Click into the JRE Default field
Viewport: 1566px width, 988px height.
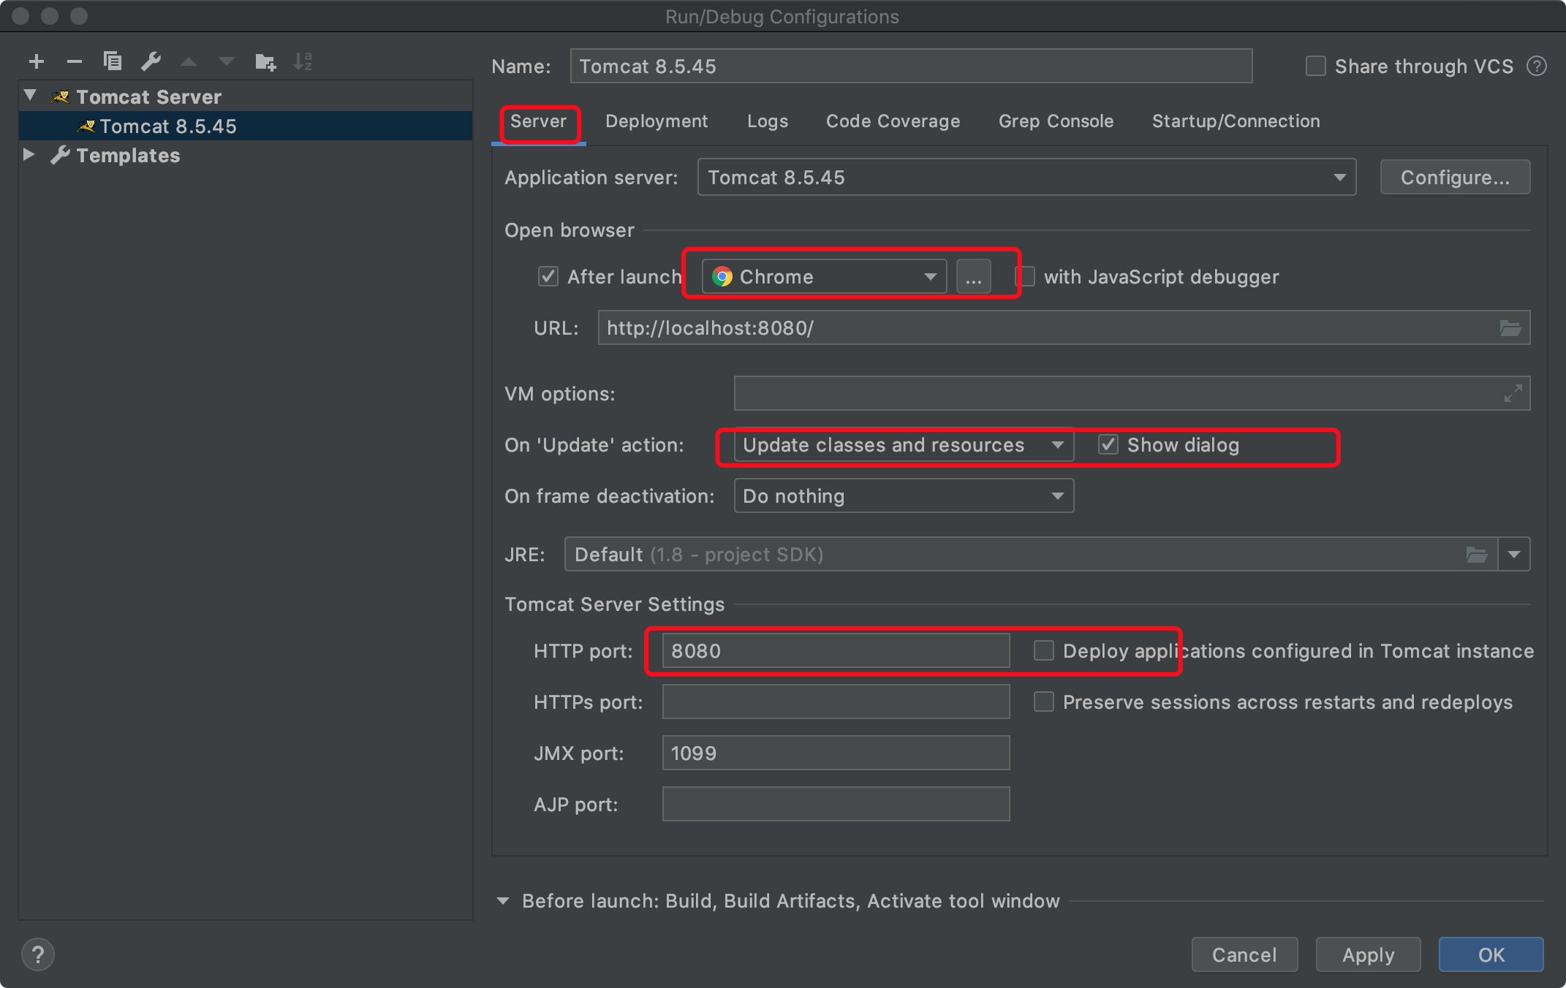1031,555
